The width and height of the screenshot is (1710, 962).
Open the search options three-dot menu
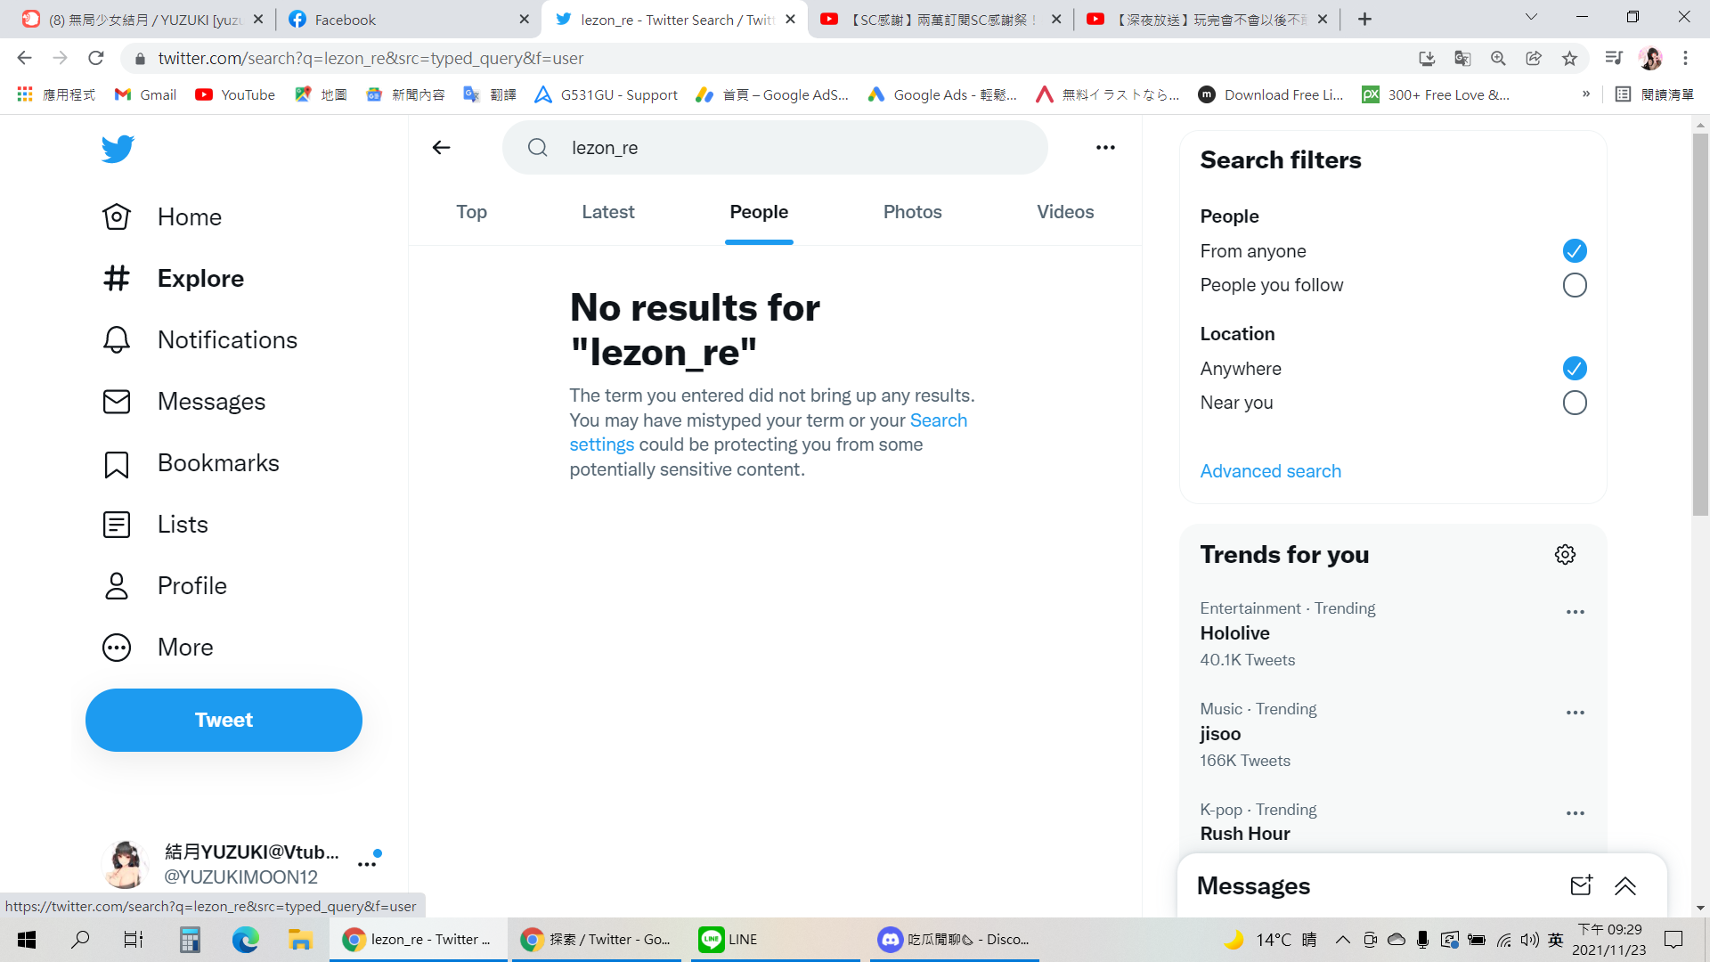click(x=1105, y=148)
